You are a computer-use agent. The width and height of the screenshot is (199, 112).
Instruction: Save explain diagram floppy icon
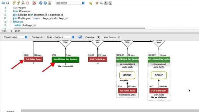pos(80,37)
